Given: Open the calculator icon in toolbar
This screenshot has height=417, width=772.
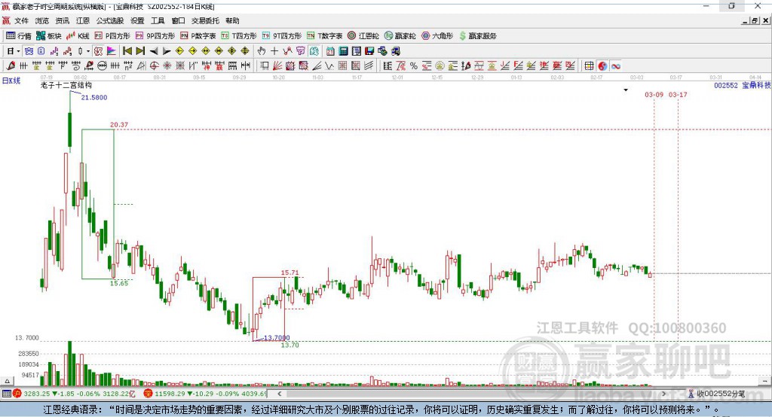Looking at the screenshot, I should tap(343, 50).
